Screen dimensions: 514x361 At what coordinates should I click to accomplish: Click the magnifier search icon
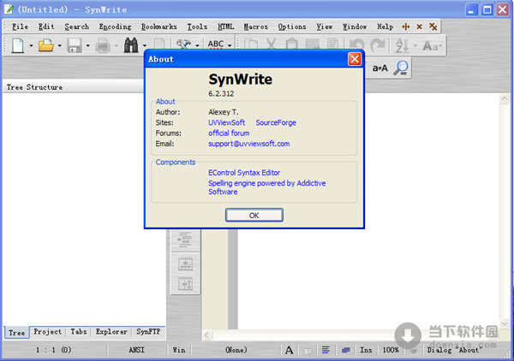point(401,68)
